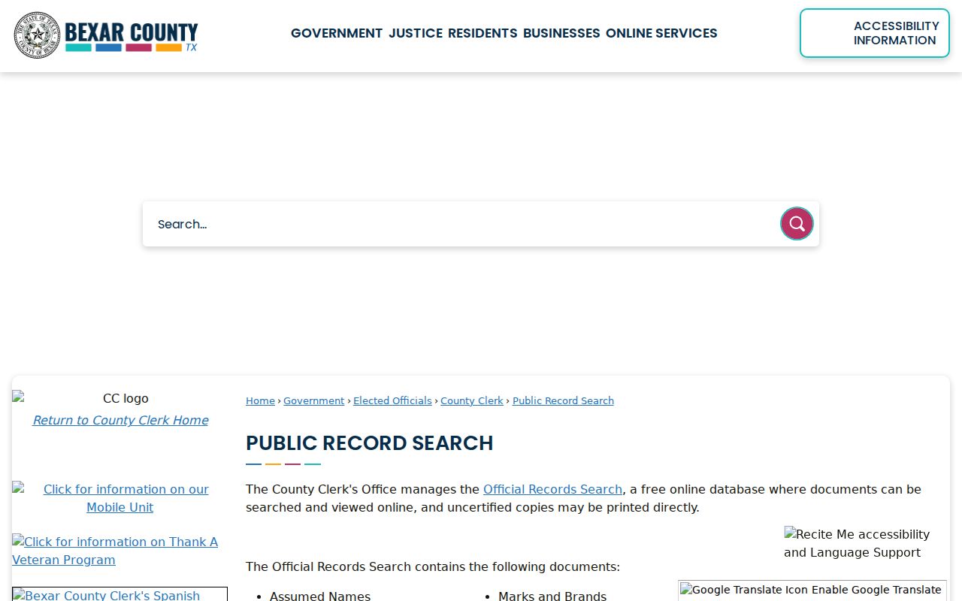Click the Marks and Brands list item
The height and width of the screenshot is (601, 962).
tap(552, 596)
